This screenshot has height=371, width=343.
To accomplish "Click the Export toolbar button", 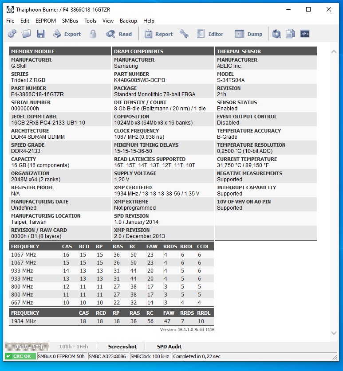I will (x=67, y=34).
